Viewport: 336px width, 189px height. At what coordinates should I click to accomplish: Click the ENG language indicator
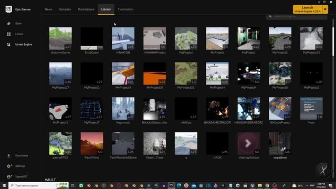(x=312, y=185)
